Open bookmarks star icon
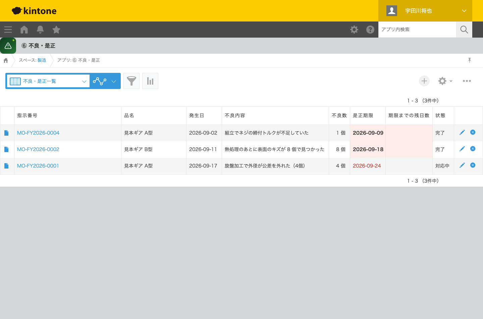This screenshot has height=319, width=483. (56, 30)
